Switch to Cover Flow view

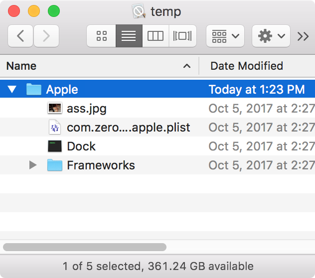pos(182,36)
